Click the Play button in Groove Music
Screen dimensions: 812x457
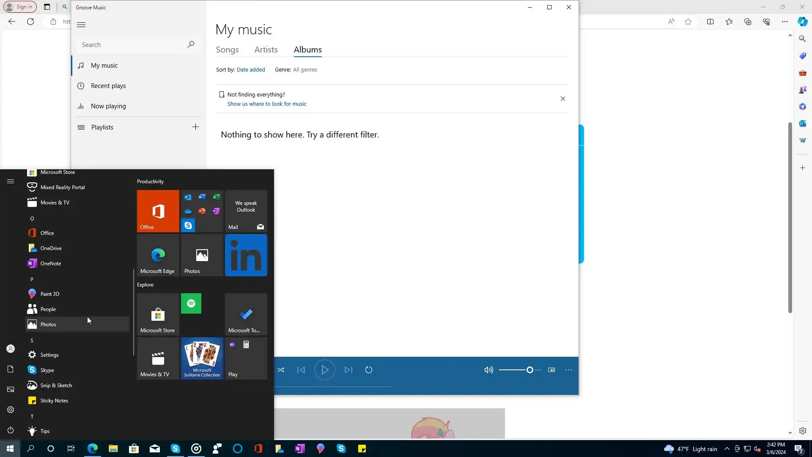[x=324, y=370]
